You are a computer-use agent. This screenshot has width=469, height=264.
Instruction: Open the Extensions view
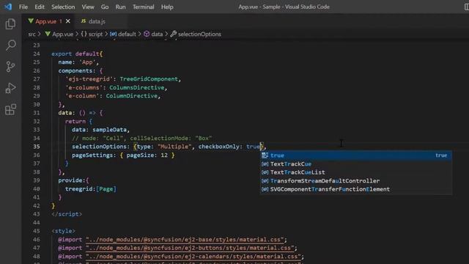coord(10,109)
